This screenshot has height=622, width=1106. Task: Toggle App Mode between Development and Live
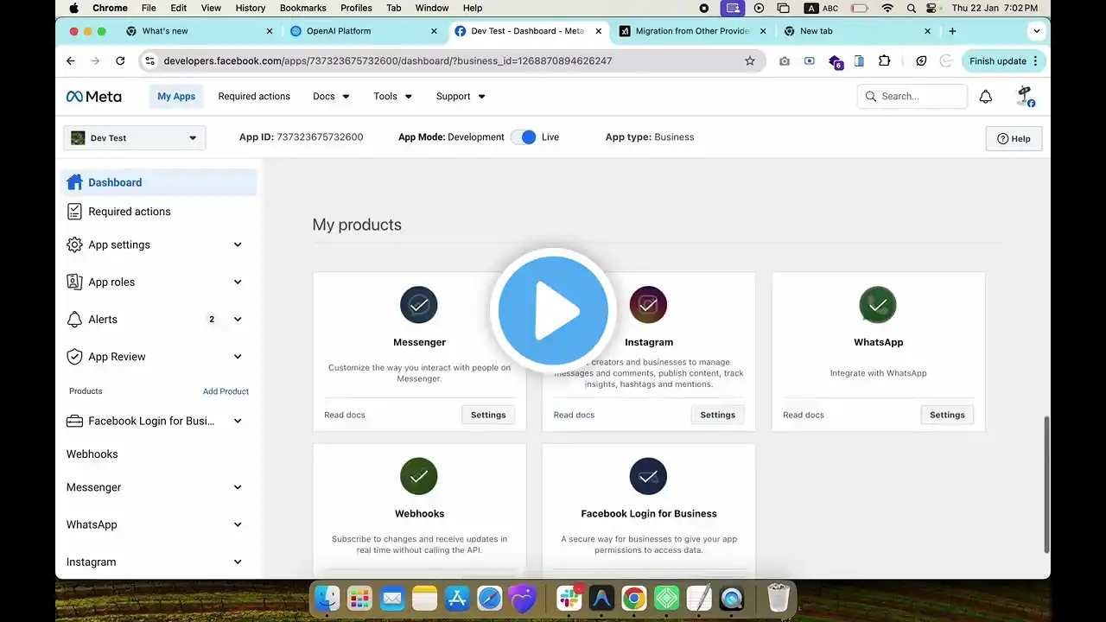point(524,137)
